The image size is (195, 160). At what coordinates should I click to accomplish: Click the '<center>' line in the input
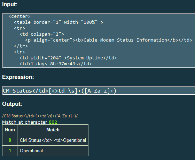pos(19,16)
